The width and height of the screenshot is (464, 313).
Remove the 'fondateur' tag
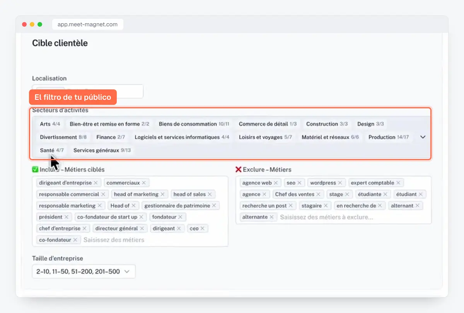tap(180, 217)
